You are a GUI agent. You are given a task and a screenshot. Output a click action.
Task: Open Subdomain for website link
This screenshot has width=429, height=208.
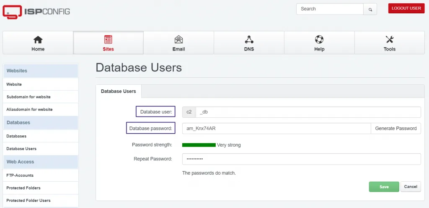click(41, 97)
